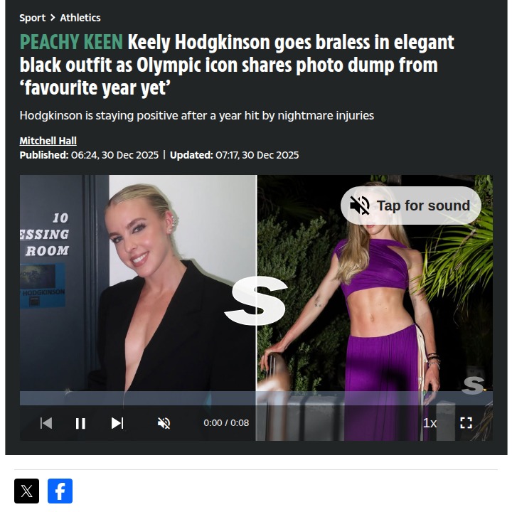Open the Athletics breadcrumb category
The image size is (512, 512).
coord(80,18)
